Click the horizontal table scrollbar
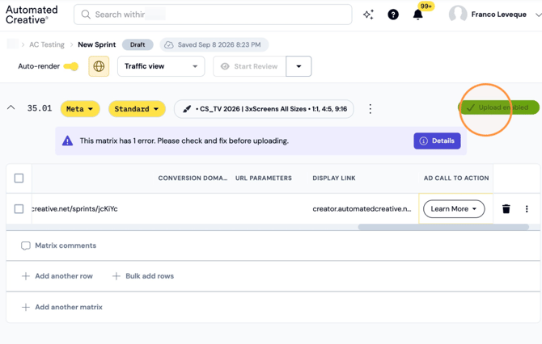Viewport: 542px width, 344px height. (x=443, y=227)
